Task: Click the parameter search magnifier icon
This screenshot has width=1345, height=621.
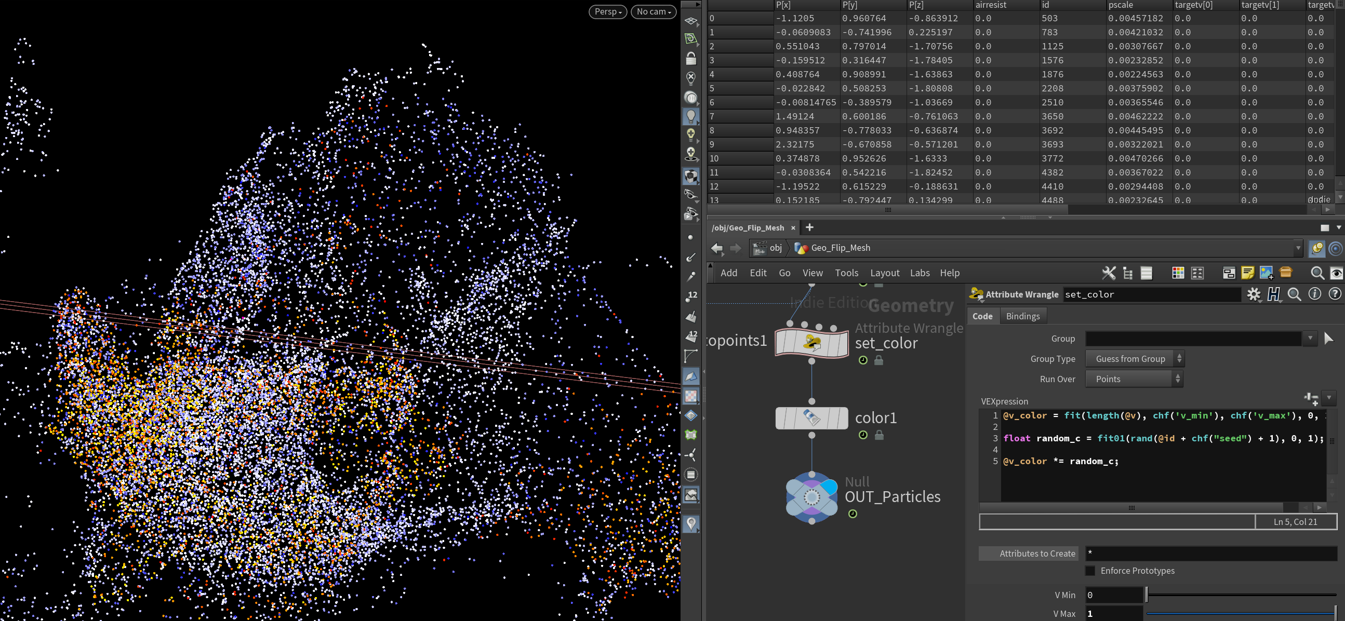Action: (x=1295, y=295)
